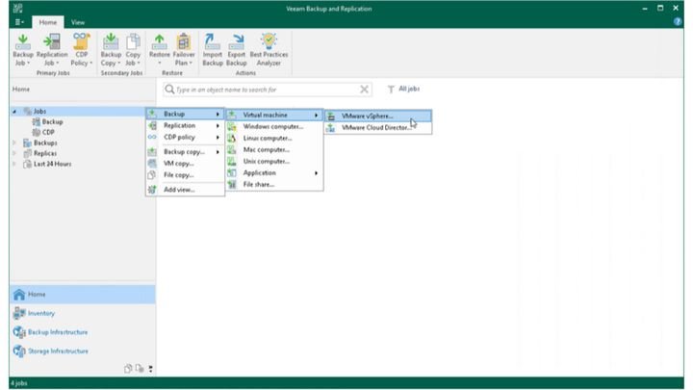693x390 pixels.
Task: Choose Backup copy... menu entry
Action: tap(185, 152)
